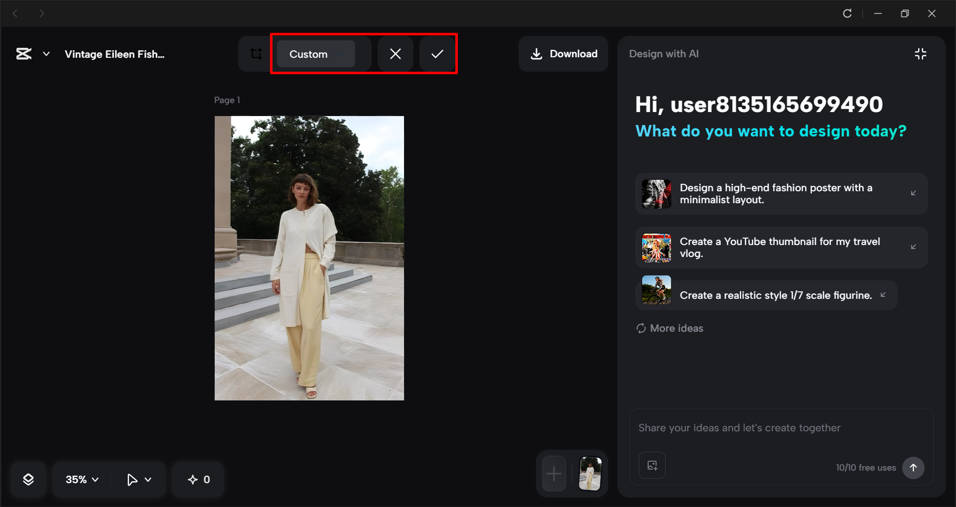The width and height of the screenshot is (956, 507).
Task: Click the back navigation arrow top left
Action: coord(15,13)
